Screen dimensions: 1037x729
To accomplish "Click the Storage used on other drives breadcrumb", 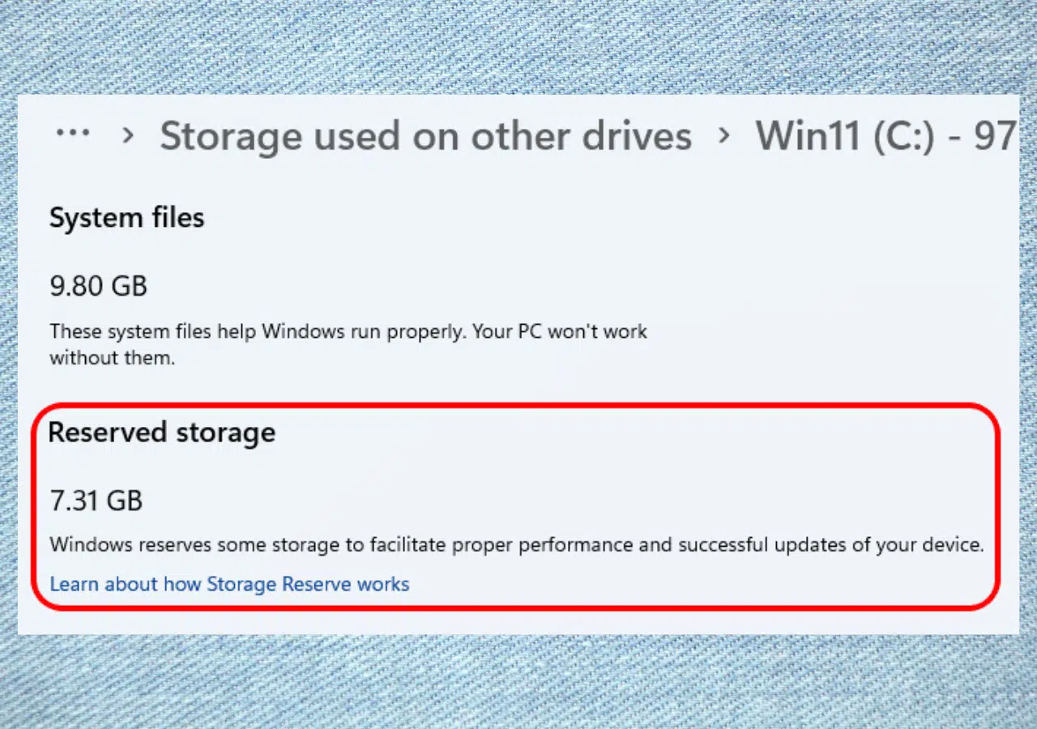I will (x=425, y=136).
